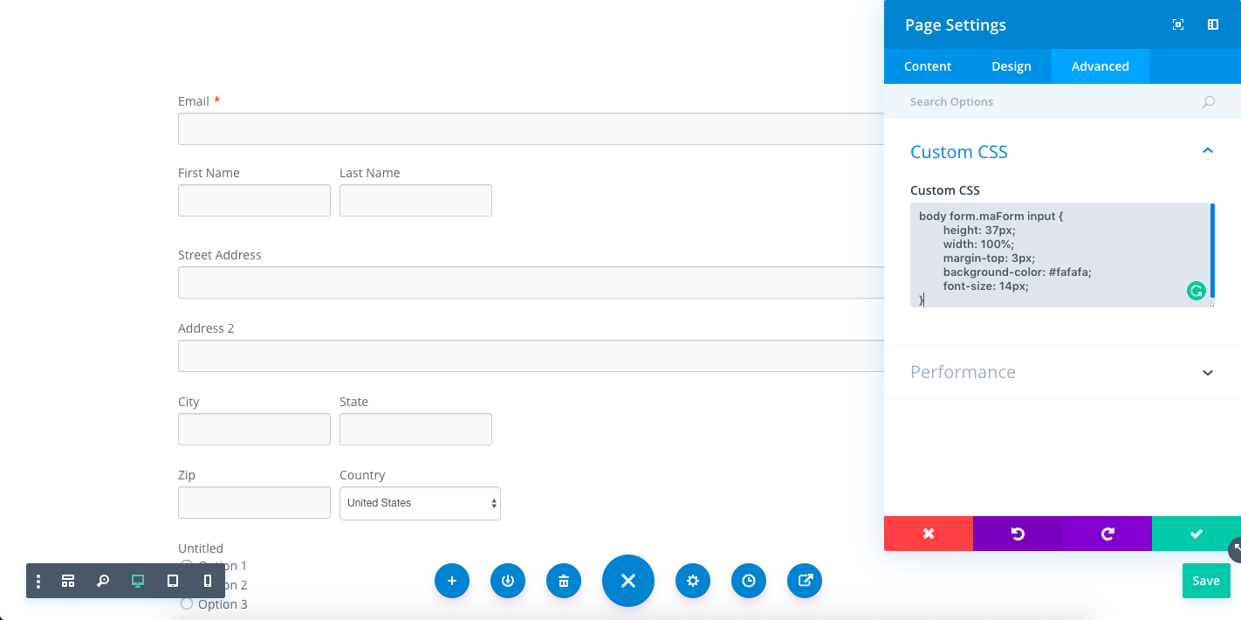Image resolution: width=1241 pixels, height=620 pixels.
Task: Click inside the Custom CSS text area
Action: (1062, 255)
